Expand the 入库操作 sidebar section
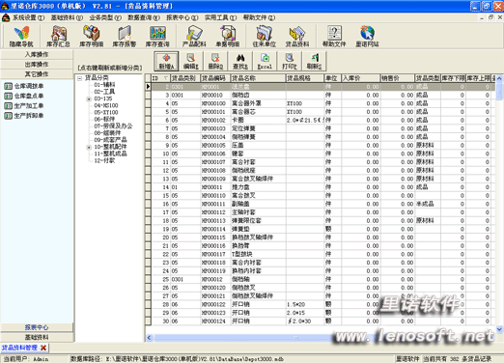504x363 pixels. point(37,54)
